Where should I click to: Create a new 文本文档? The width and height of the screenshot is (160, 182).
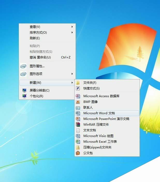[x=107, y=130]
